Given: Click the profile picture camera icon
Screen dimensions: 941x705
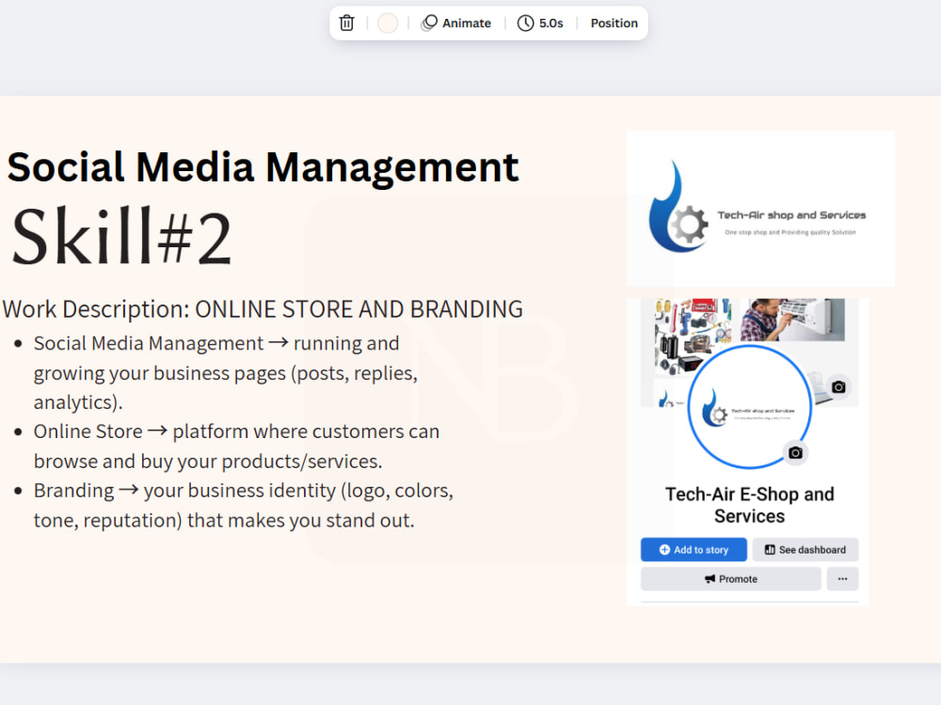Looking at the screenshot, I should [x=796, y=453].
